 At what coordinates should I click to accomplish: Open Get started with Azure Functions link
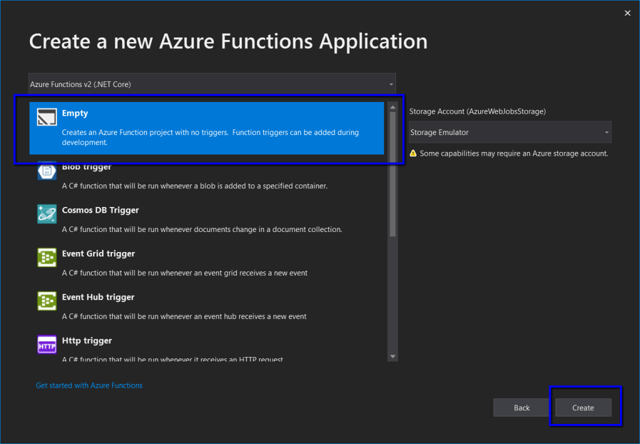coord(89,385)
